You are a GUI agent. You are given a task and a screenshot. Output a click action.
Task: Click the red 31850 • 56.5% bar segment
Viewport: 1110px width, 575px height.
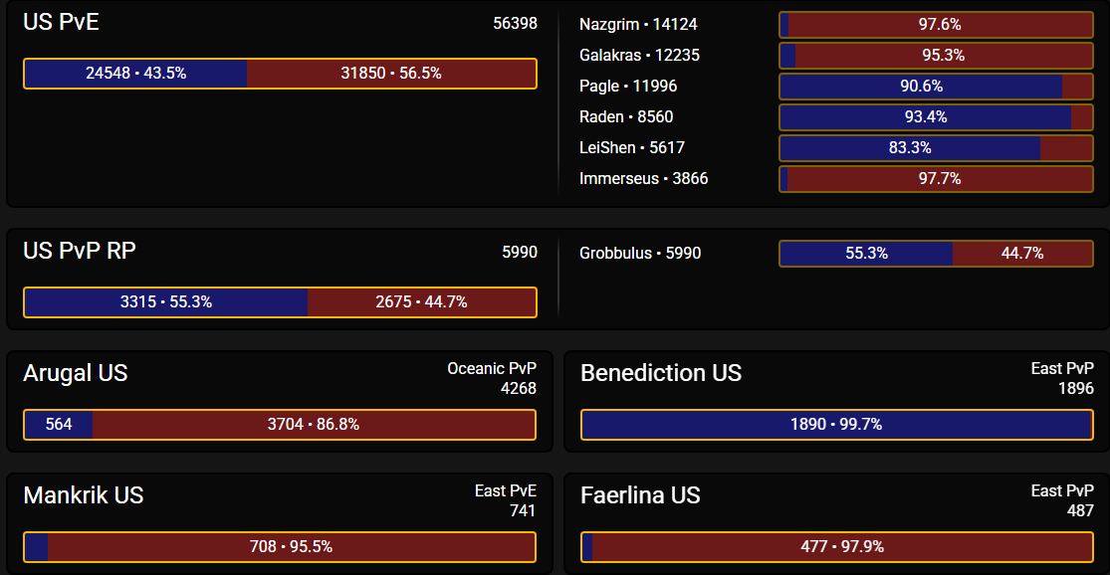point(391,74)
